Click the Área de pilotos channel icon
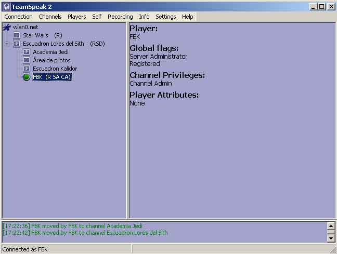This screenshot has height=254, width=337. click(x=27, y=60)
